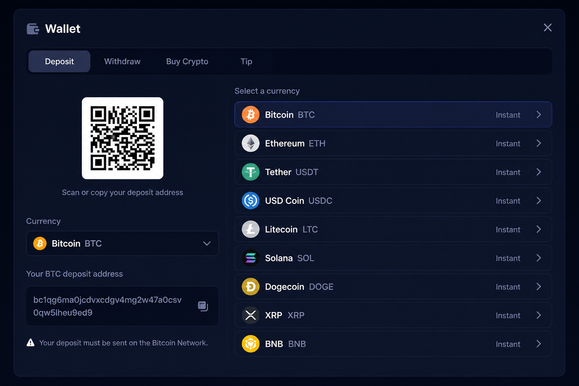This screenshot has height=386, width=579.
Task: Click the BNB logo
Action: tap(251, 344)
